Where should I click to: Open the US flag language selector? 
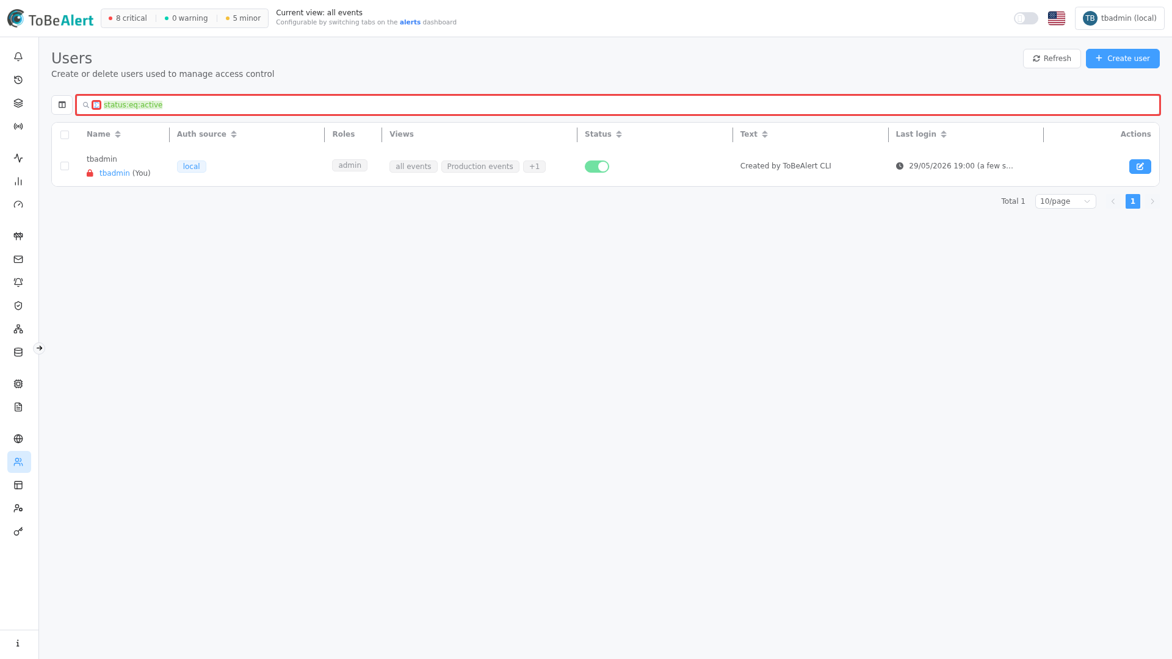(1057, 18)
